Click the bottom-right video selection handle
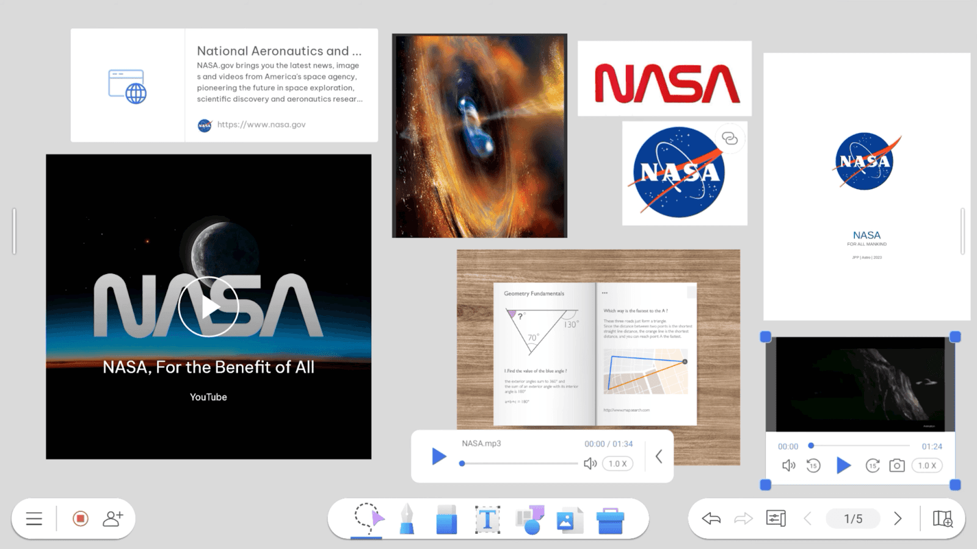This screenshot has width=977, height=549. 955,485
